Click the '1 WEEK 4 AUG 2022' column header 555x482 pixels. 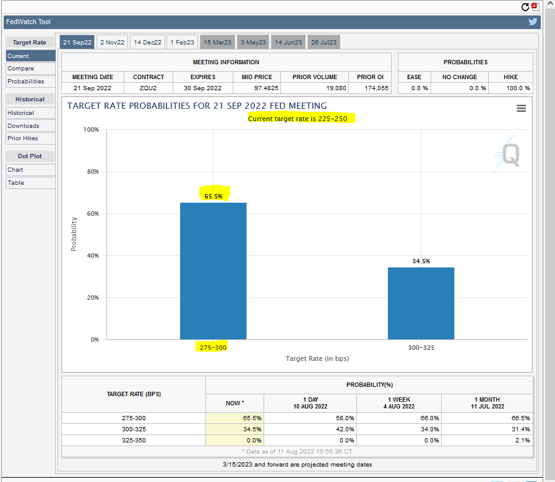tap(399, 403)
